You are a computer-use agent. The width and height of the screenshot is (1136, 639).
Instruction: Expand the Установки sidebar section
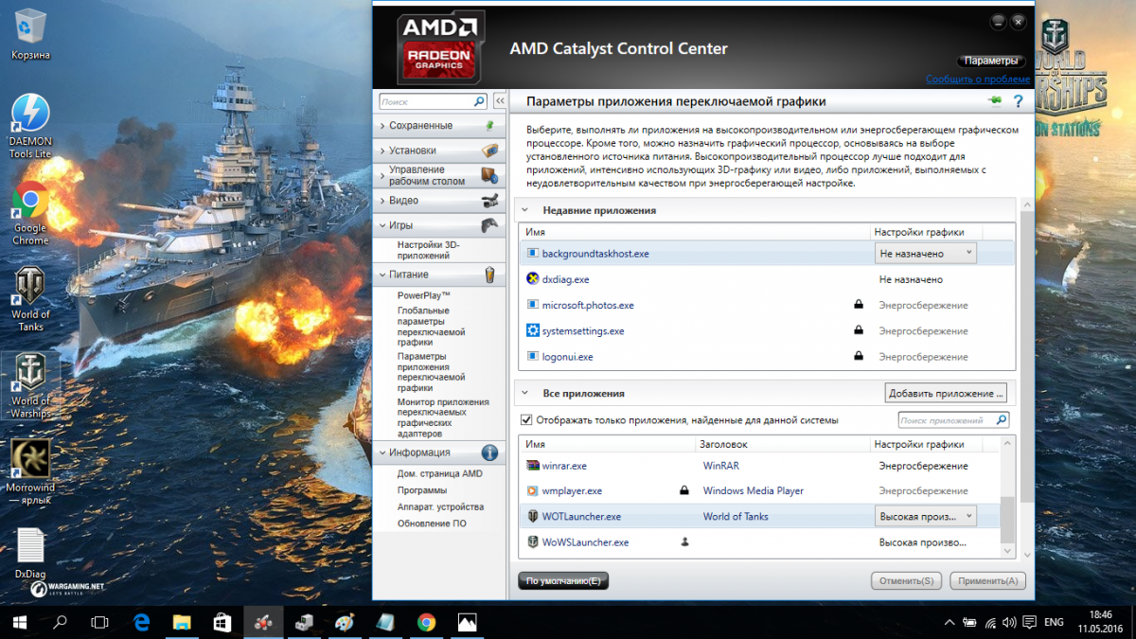coord(439,151)
